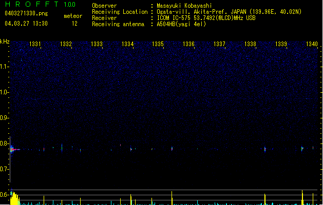Click the Receiver field label
The width and height of the screenshot is (323, 205).
pyautogui.click(x=104, y=18)
